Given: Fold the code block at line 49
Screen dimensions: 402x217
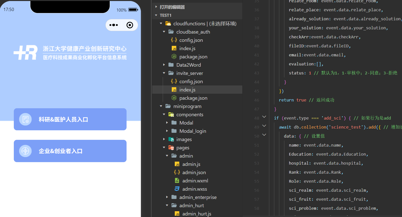Looking at the screenshot, I should [264, 126].
